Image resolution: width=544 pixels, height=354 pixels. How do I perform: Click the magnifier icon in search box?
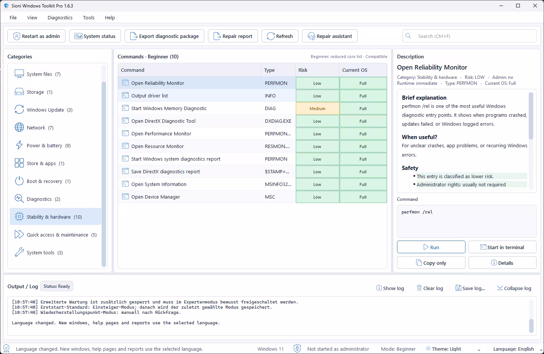(408, 36)
